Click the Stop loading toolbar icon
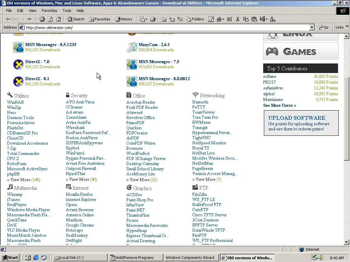This screenshot has height=262, width=350. coord(42,19)
